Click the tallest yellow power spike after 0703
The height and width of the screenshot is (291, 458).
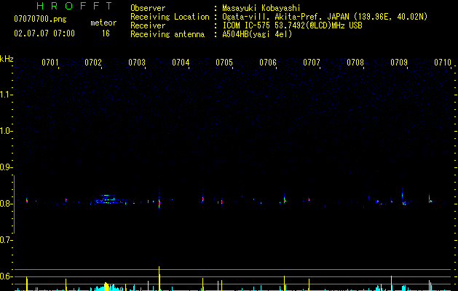(x=159, y=278)
